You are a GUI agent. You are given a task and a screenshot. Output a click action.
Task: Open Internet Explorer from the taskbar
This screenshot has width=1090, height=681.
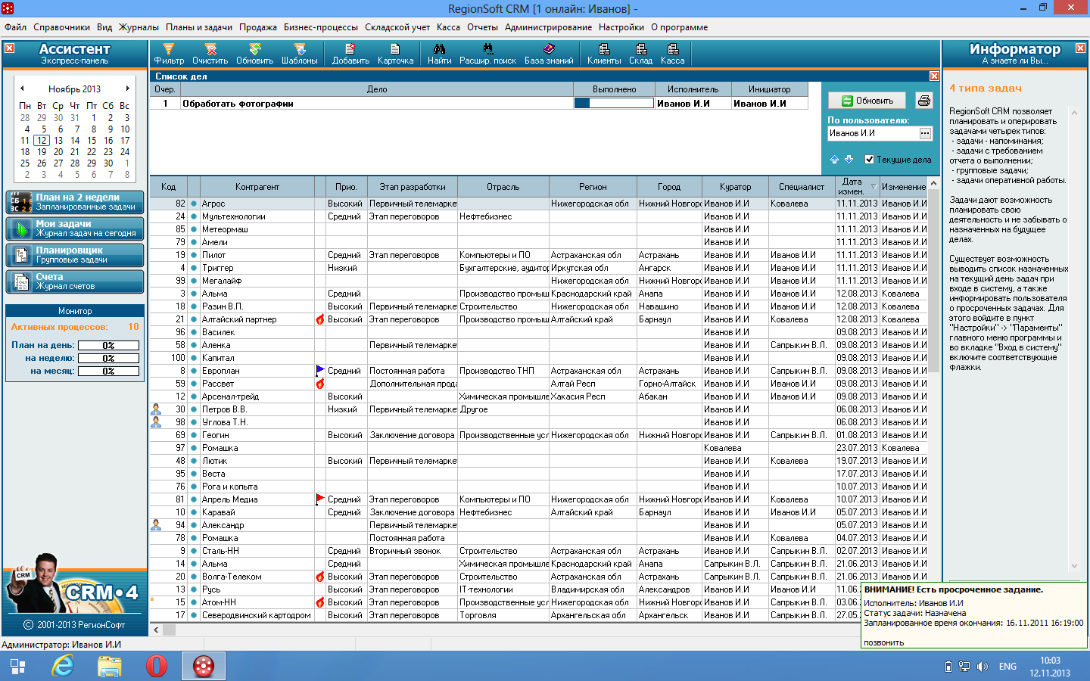(x=63, y=666)
